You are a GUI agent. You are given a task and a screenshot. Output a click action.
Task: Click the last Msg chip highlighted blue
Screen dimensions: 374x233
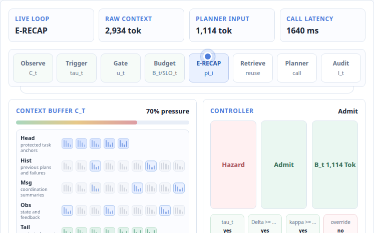[179, 188]
